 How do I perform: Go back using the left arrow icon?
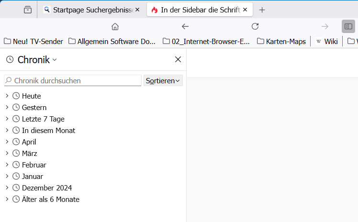(x=185, y=26)
